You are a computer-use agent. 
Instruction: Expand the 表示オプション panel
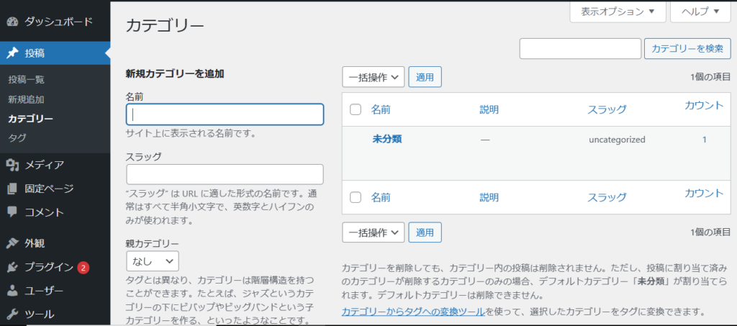[x=618, y=12]
